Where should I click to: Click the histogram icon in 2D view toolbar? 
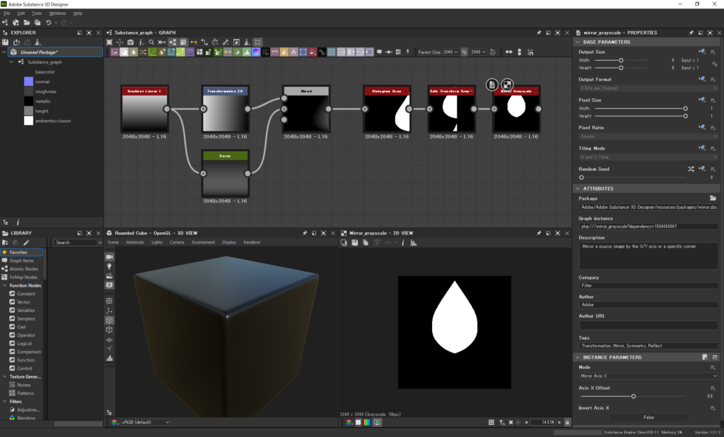[x=413, y=242]
